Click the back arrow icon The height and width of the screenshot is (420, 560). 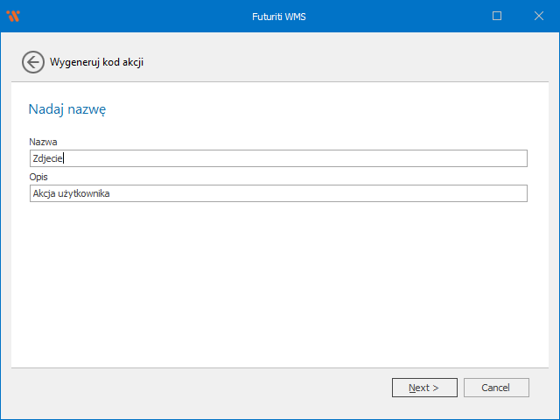point(33,62)
